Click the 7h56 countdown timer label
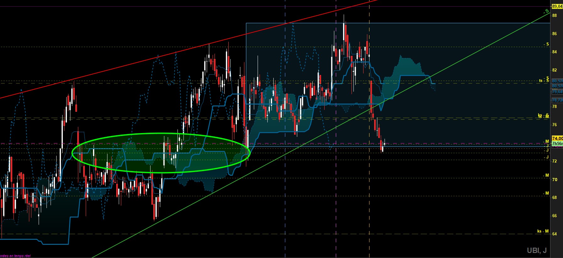Screen dimensions: 563x258 557,143
